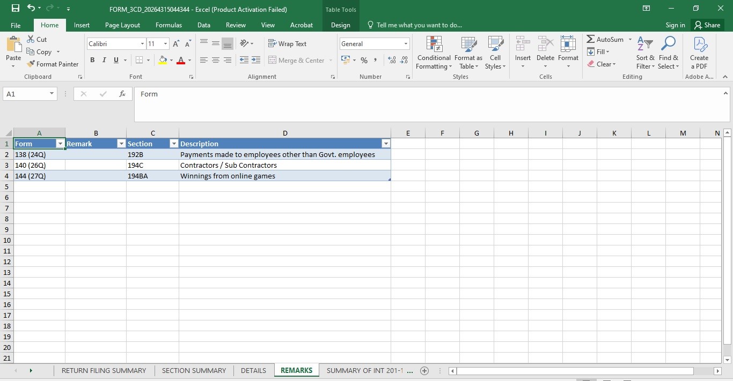Open Format as Table gallery
The height and width of the screenshot is (381, 733).
[468, 53]
